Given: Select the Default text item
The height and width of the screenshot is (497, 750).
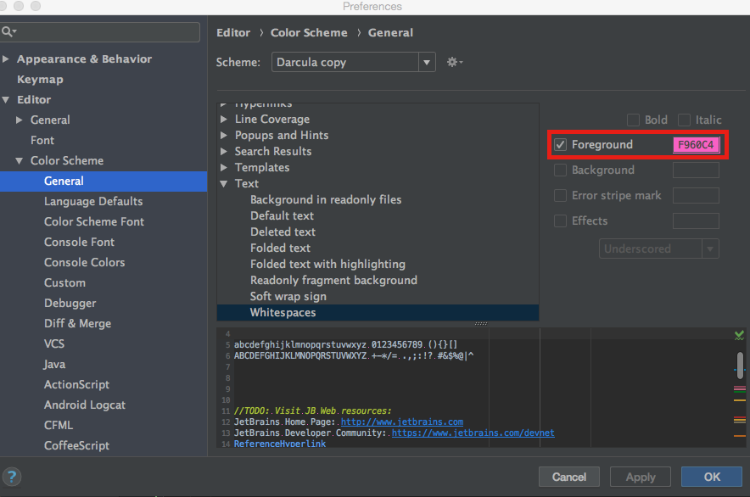Looking at the screenshot, I should [283, 215].
